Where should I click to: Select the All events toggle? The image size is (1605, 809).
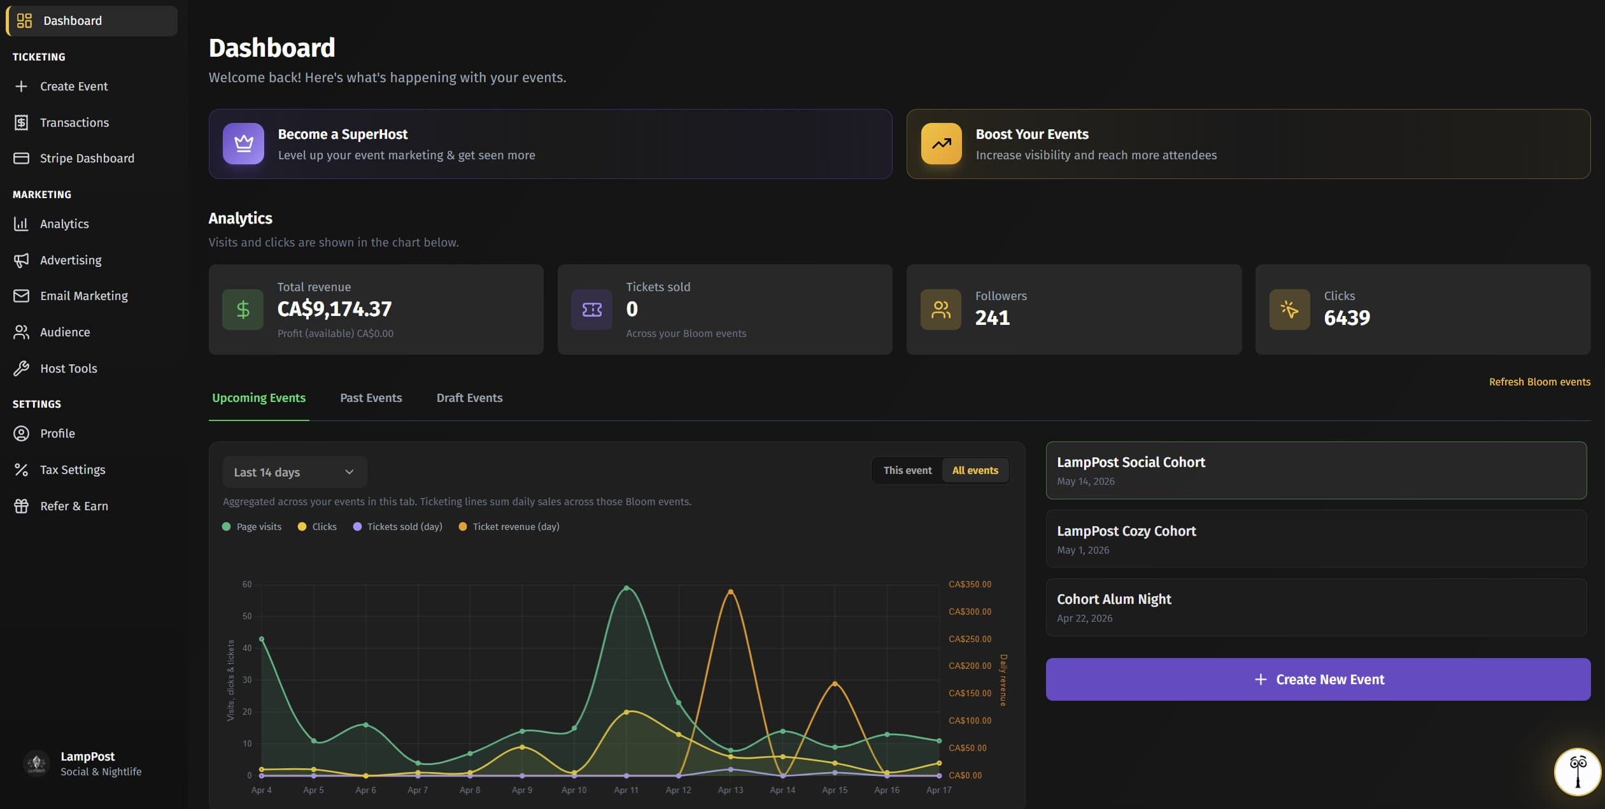pos(975,470)
